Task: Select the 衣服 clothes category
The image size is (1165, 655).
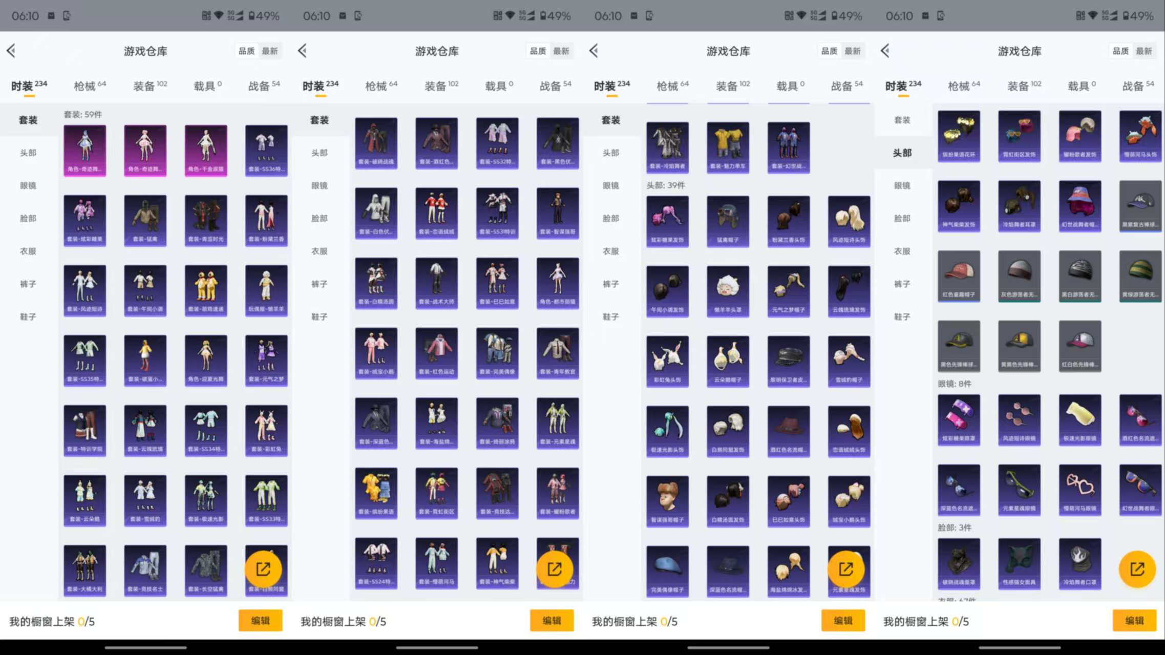Action: (x=28, y=251)
